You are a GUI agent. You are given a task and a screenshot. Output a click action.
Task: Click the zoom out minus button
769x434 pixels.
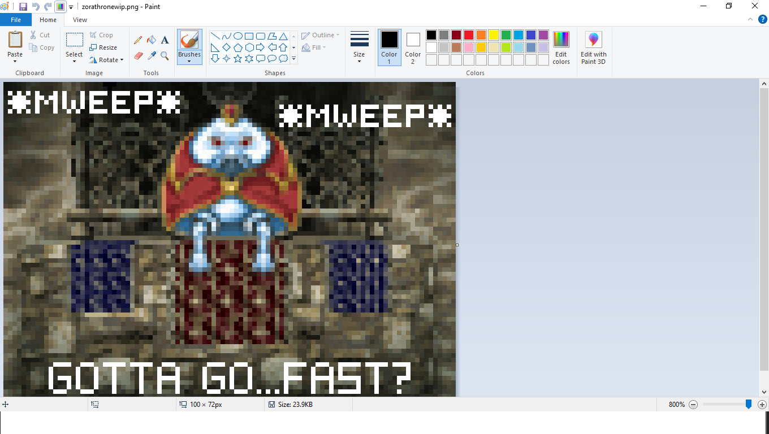click(x=693, y=405)
